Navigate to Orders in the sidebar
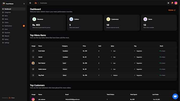Screen dimensions: 180x101 (13, 22)
